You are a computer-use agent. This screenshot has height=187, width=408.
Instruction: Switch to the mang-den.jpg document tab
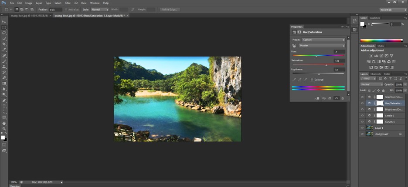[29, 16]
